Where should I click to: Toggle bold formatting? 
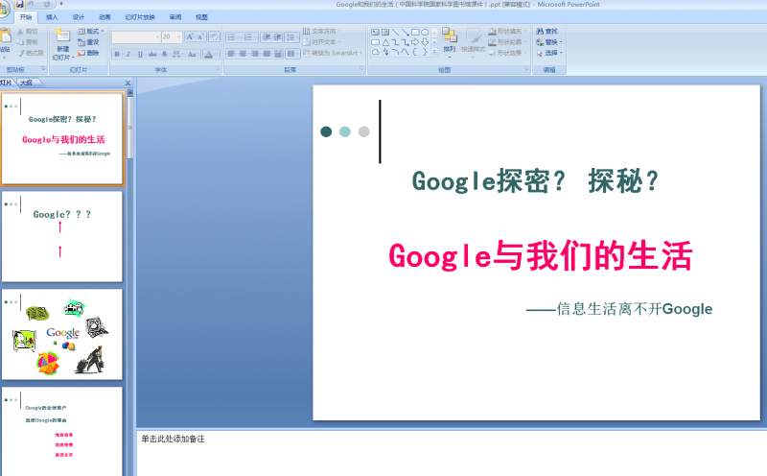[x=117, y=55]
